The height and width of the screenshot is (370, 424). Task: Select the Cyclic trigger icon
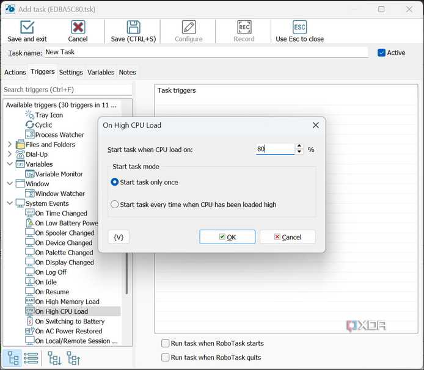click(x=29, y=125)
